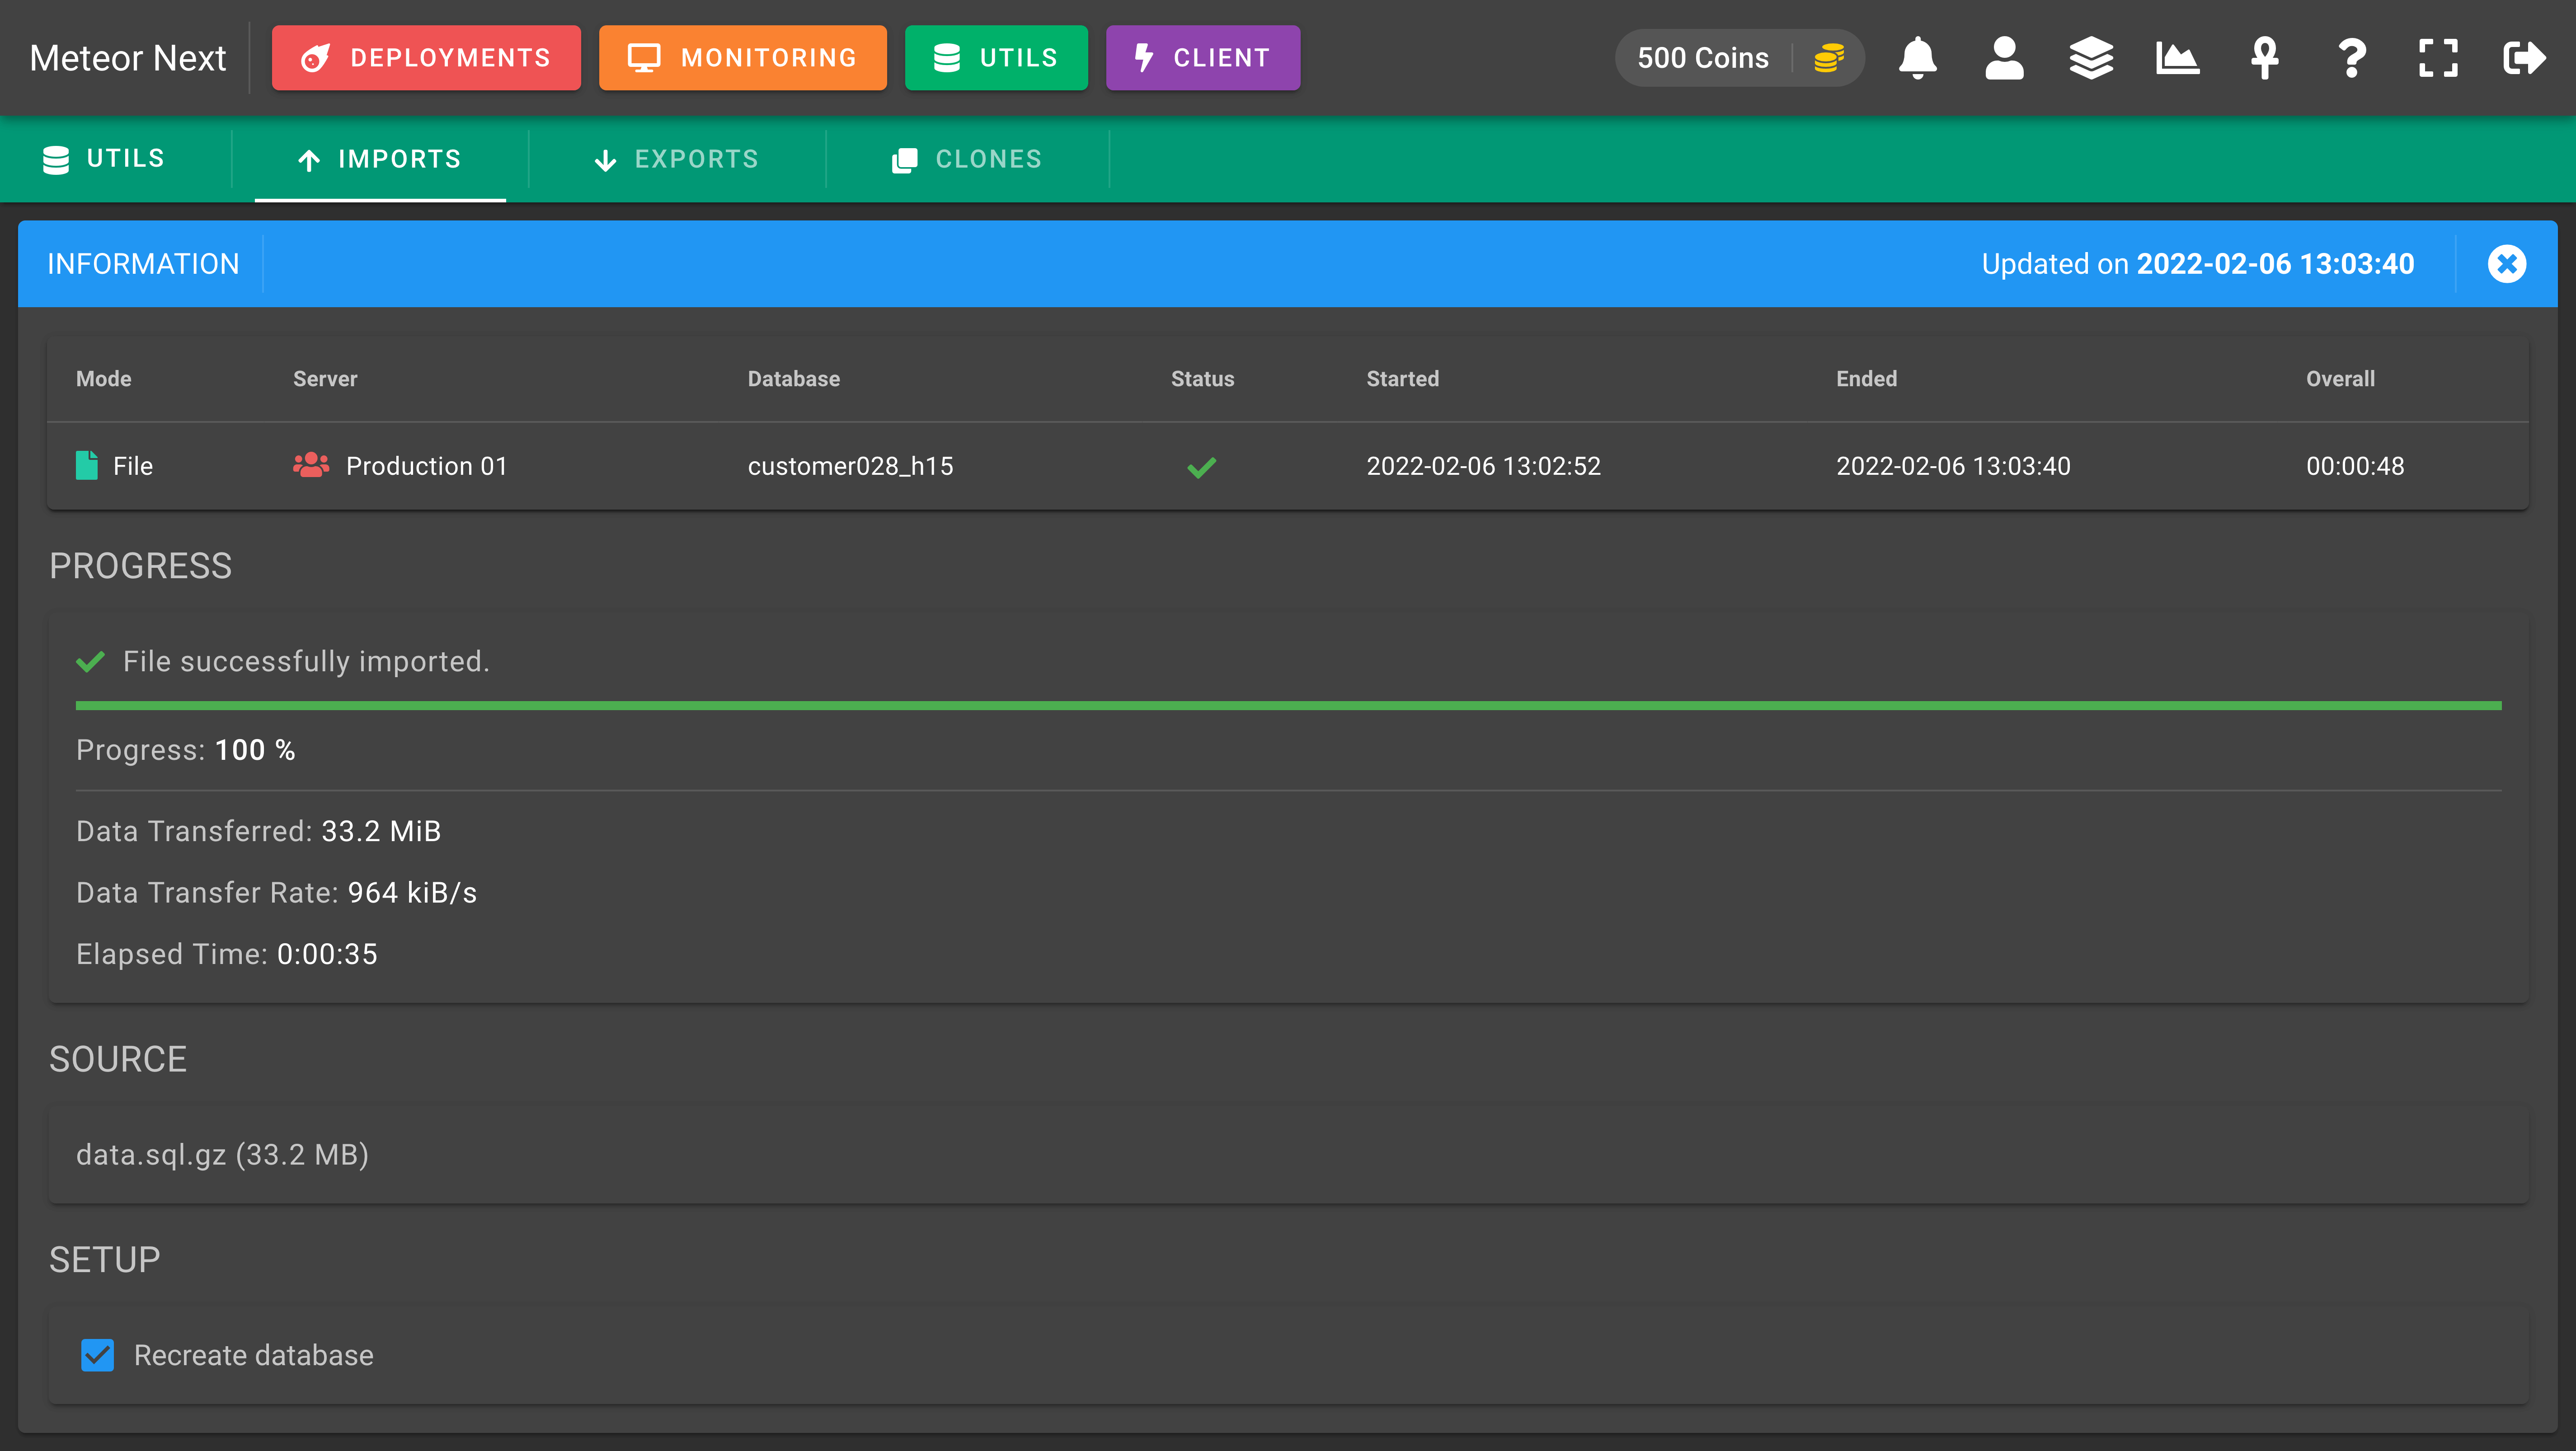Click Production 01 server name
Image resolution: width=2576 pixels, height=1451 pixels.
(427, 466)
